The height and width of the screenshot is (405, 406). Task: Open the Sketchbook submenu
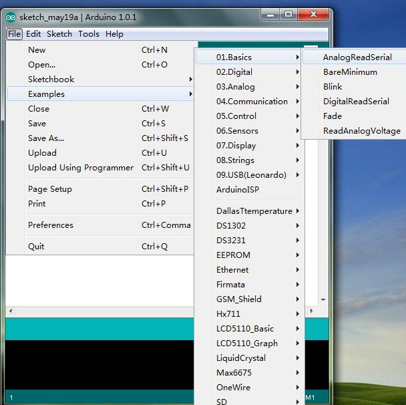(x=51, y=80)
